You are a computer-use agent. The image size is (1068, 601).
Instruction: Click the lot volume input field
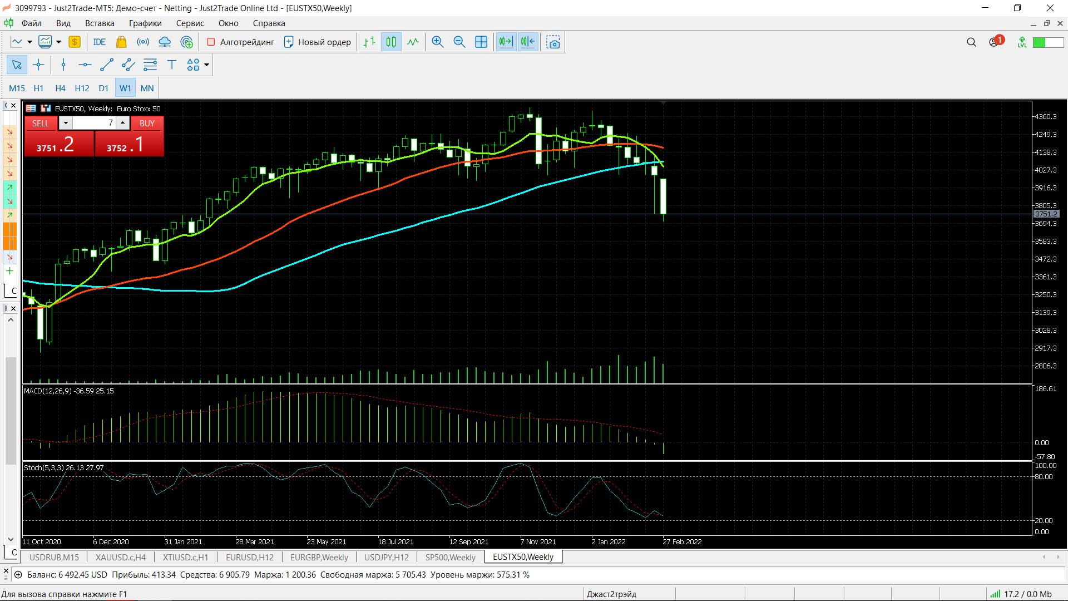click(x=94, y=123)
